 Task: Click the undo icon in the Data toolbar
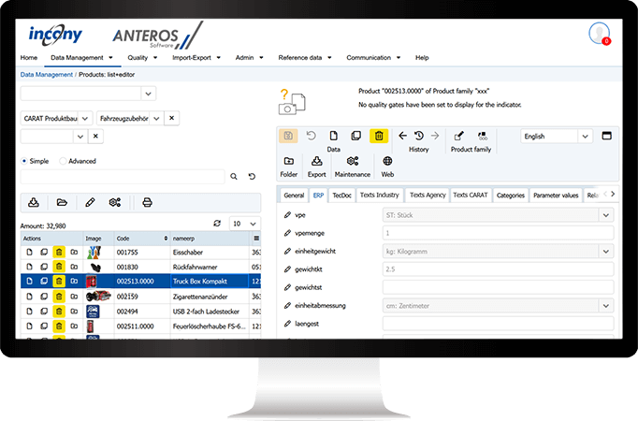(x=311, y=136)
